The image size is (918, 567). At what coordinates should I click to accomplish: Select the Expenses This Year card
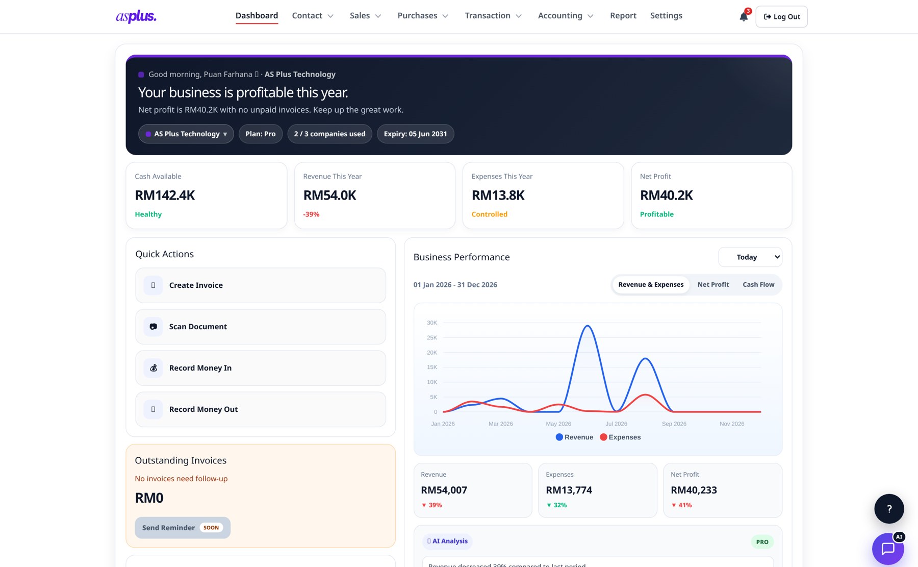tap(543, 195)
